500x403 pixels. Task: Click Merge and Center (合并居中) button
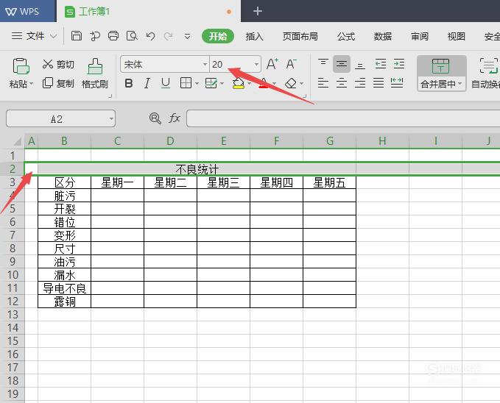pyautogui.click(x=440, y=74)
